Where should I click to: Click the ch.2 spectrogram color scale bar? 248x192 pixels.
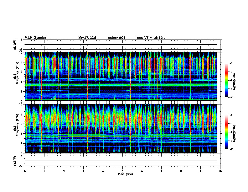(227, 132)
